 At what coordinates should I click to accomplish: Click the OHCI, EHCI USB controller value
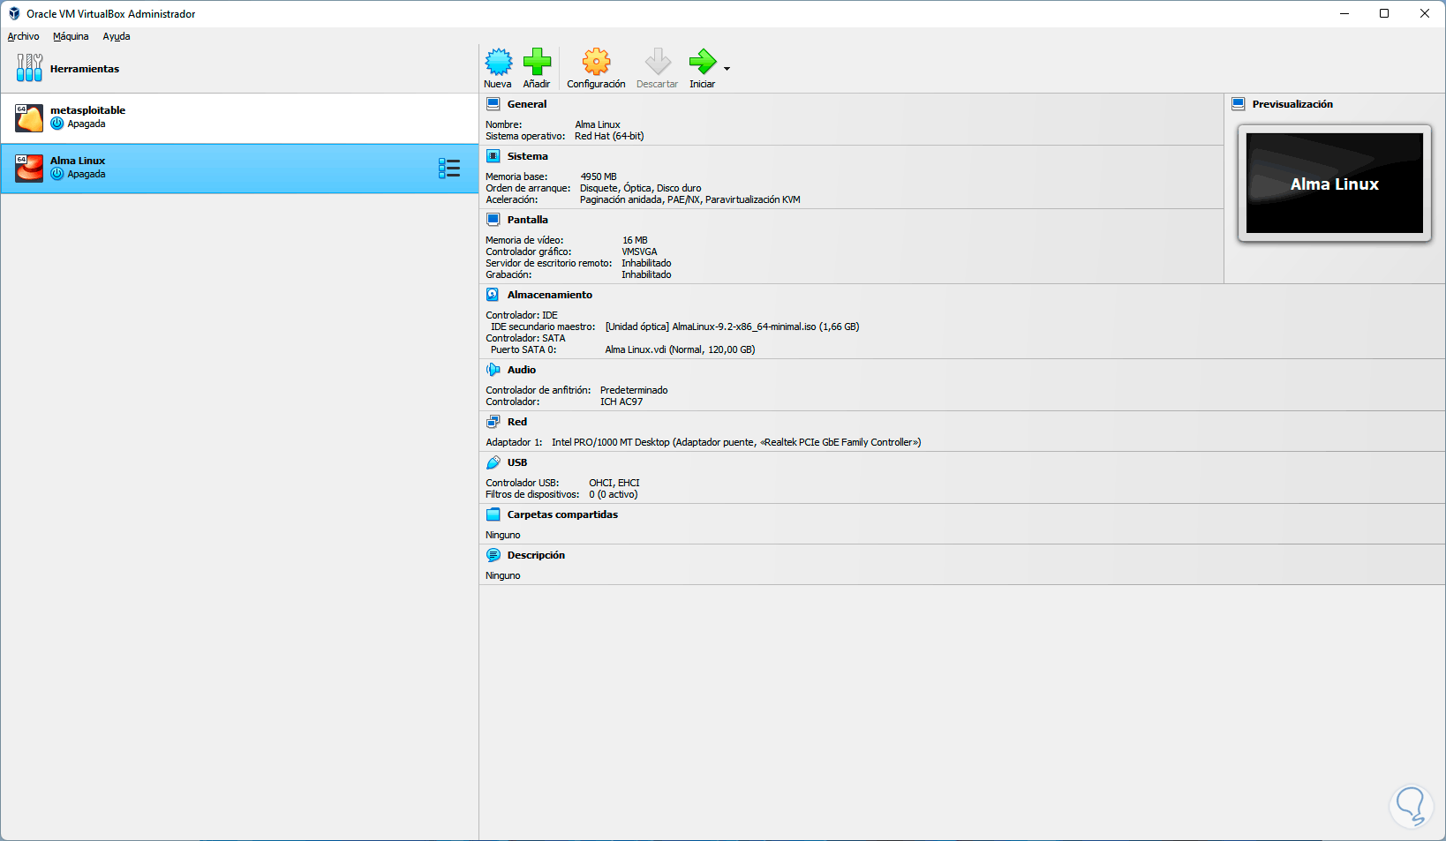[614, 483]
